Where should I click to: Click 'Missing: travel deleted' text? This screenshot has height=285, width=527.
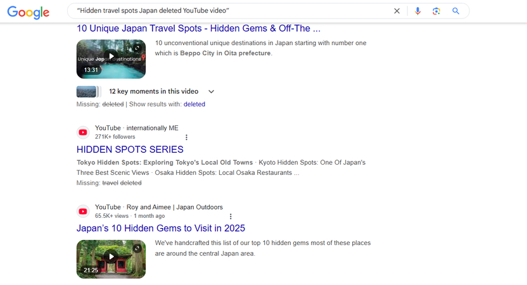tap(109, 183)
